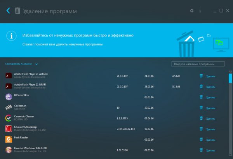Open the info icon in the title bar
The width and height of the screenshot is (233, 159).
click(x=200, y=10)
